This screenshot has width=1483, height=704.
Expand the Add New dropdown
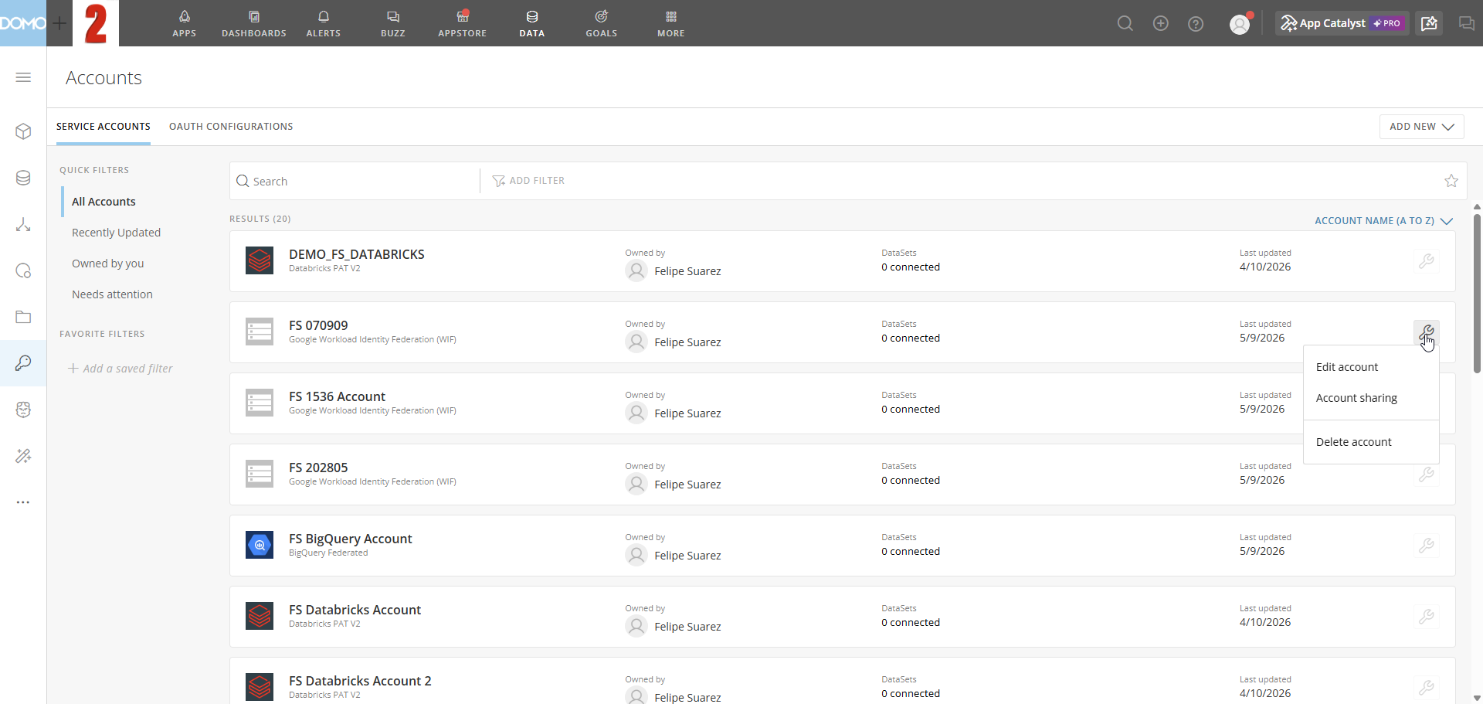coord(1421,127)
